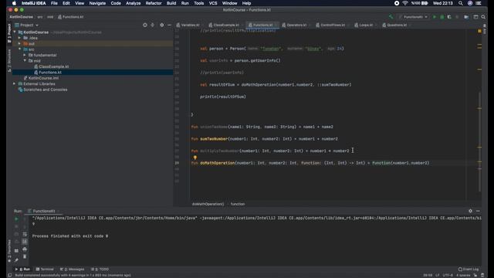Click the locate-in-tree target icon in Project panel

click(x=145, y=25)
